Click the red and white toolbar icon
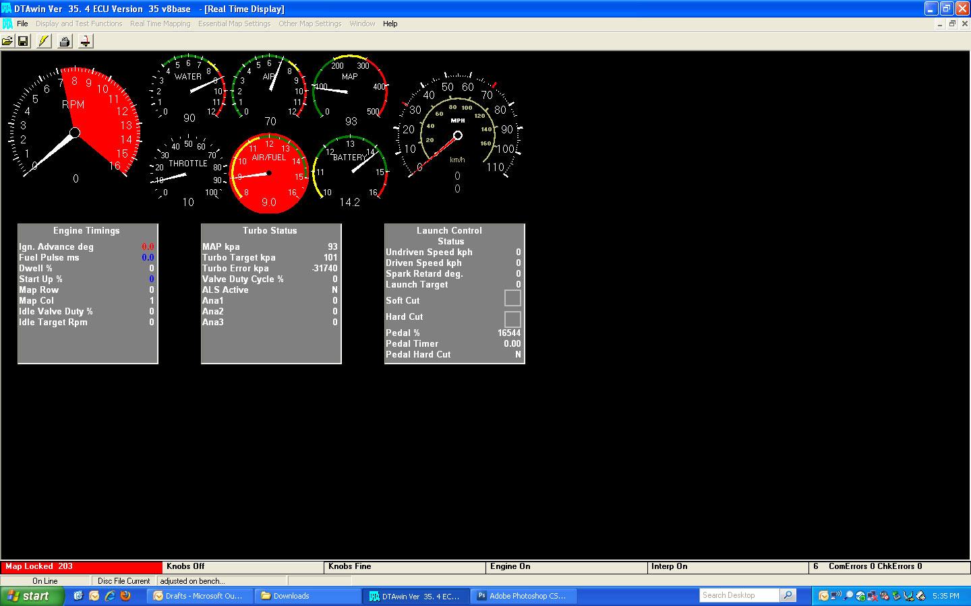This screenshot has height=606, width=971. click(86, 41)
